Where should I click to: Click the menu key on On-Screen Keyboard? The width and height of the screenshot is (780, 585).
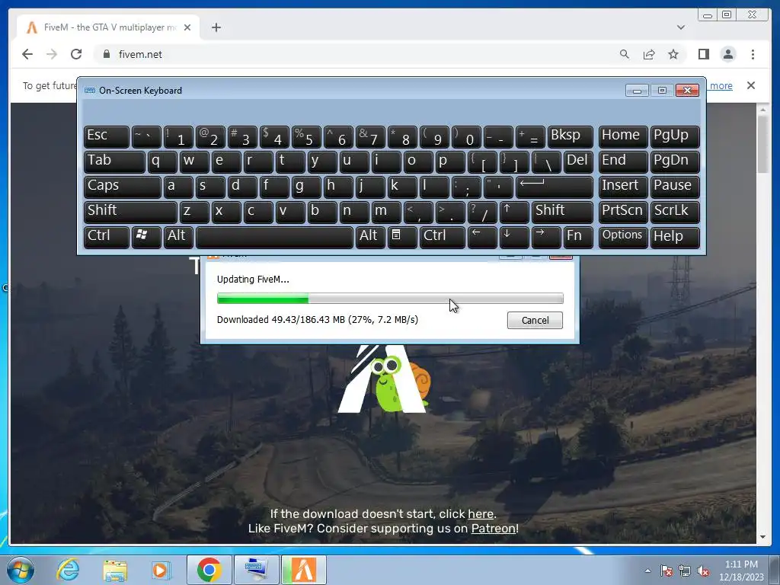coord(402,237)
